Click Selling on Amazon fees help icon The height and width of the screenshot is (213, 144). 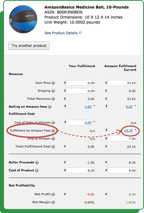click(50, 107)
